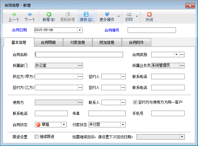The image size is (198, 146).
Task: Open 更多操作 more actions toolbar icon
Action: pyautogui.click(x=107, y=14)
